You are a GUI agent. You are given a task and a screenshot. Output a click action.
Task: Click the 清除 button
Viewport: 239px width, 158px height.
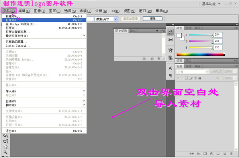click(153, 19)
